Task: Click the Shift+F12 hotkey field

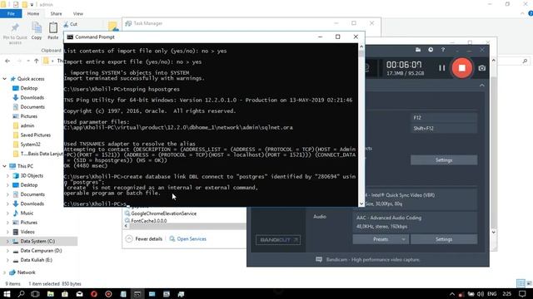Action: point(444,129)
